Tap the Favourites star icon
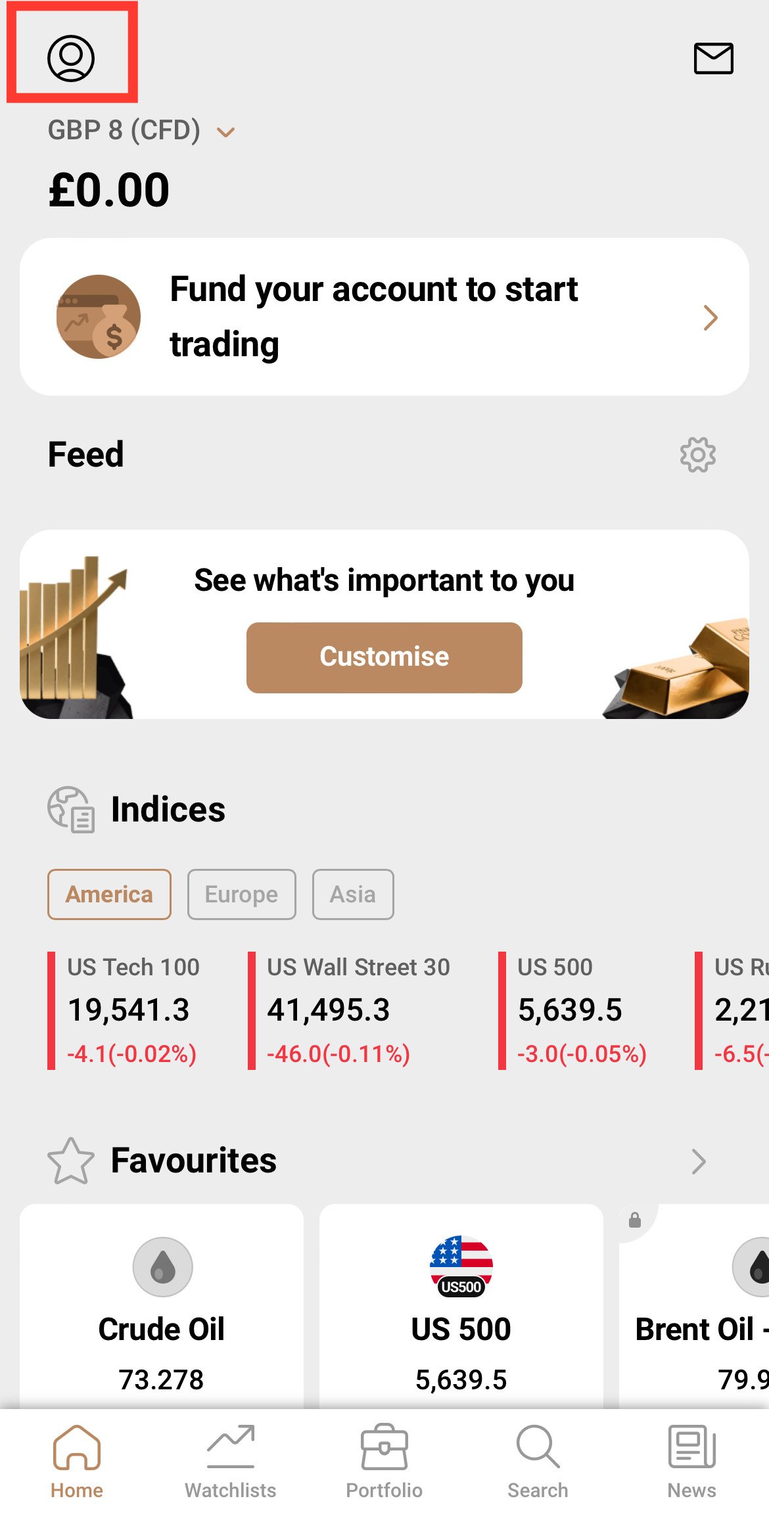 coord(71,1161)
